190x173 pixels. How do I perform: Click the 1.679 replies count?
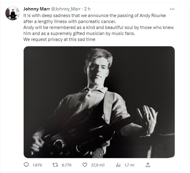coord(37,165)
